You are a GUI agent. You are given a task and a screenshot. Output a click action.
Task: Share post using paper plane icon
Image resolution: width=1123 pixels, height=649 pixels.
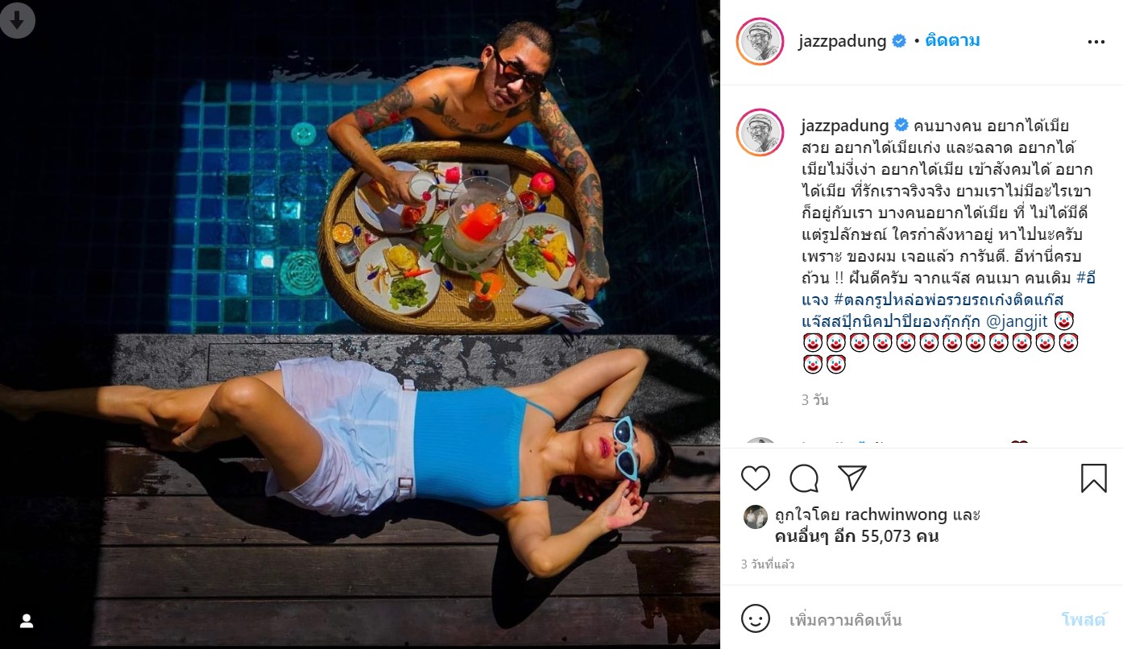pyautogui.click(x=852, y=477)
